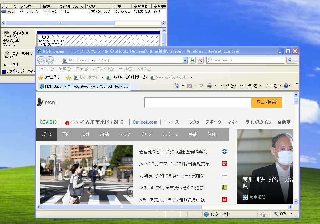Open a new blank tab

[134, 87]
